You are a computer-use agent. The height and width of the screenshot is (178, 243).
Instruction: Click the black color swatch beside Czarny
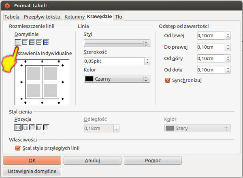point(89,79)
